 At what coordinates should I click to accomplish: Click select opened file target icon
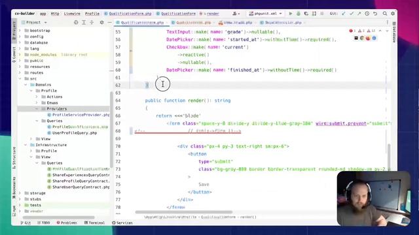tap(76, 23)
